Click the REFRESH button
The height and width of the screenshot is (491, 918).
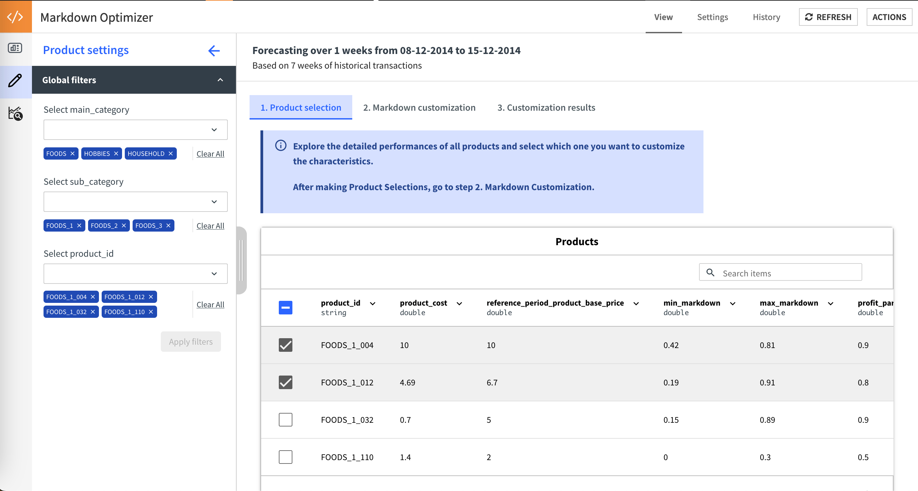click(x=828, y=17)
